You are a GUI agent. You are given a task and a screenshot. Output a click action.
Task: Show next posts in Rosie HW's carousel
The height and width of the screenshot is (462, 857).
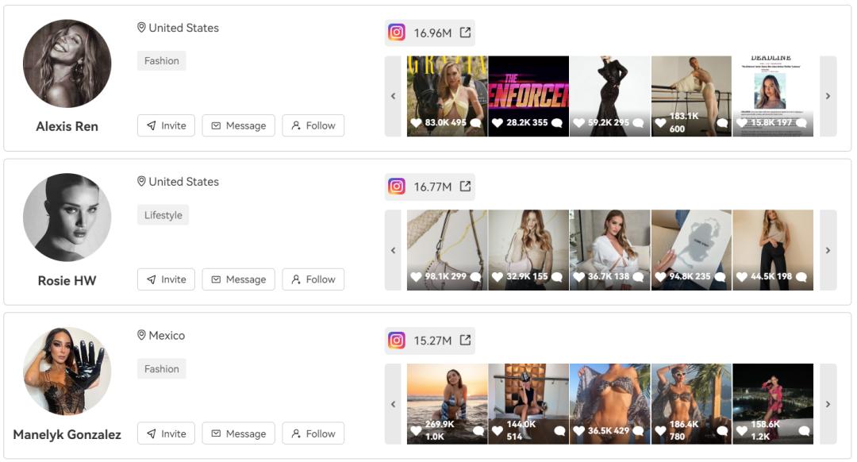click(x=828, y=250)
